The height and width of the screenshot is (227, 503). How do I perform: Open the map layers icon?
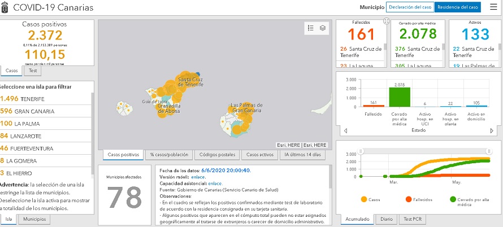[322, 27]
